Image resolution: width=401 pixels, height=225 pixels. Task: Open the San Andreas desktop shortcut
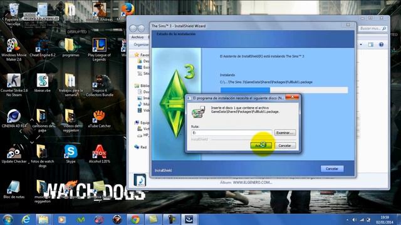99,12
